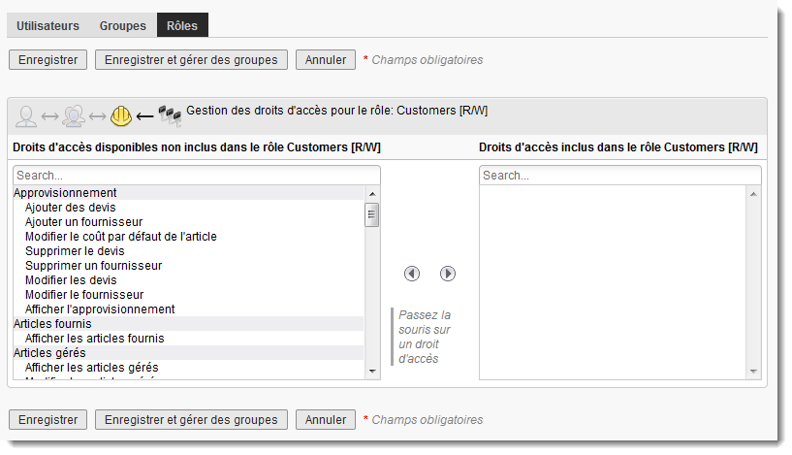Select the Rôles tab
This screenshot has height=455, width=792.
click(182, 25)
